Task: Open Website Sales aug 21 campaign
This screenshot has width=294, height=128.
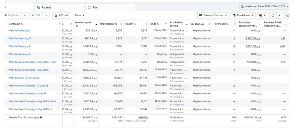Action: 20,31
